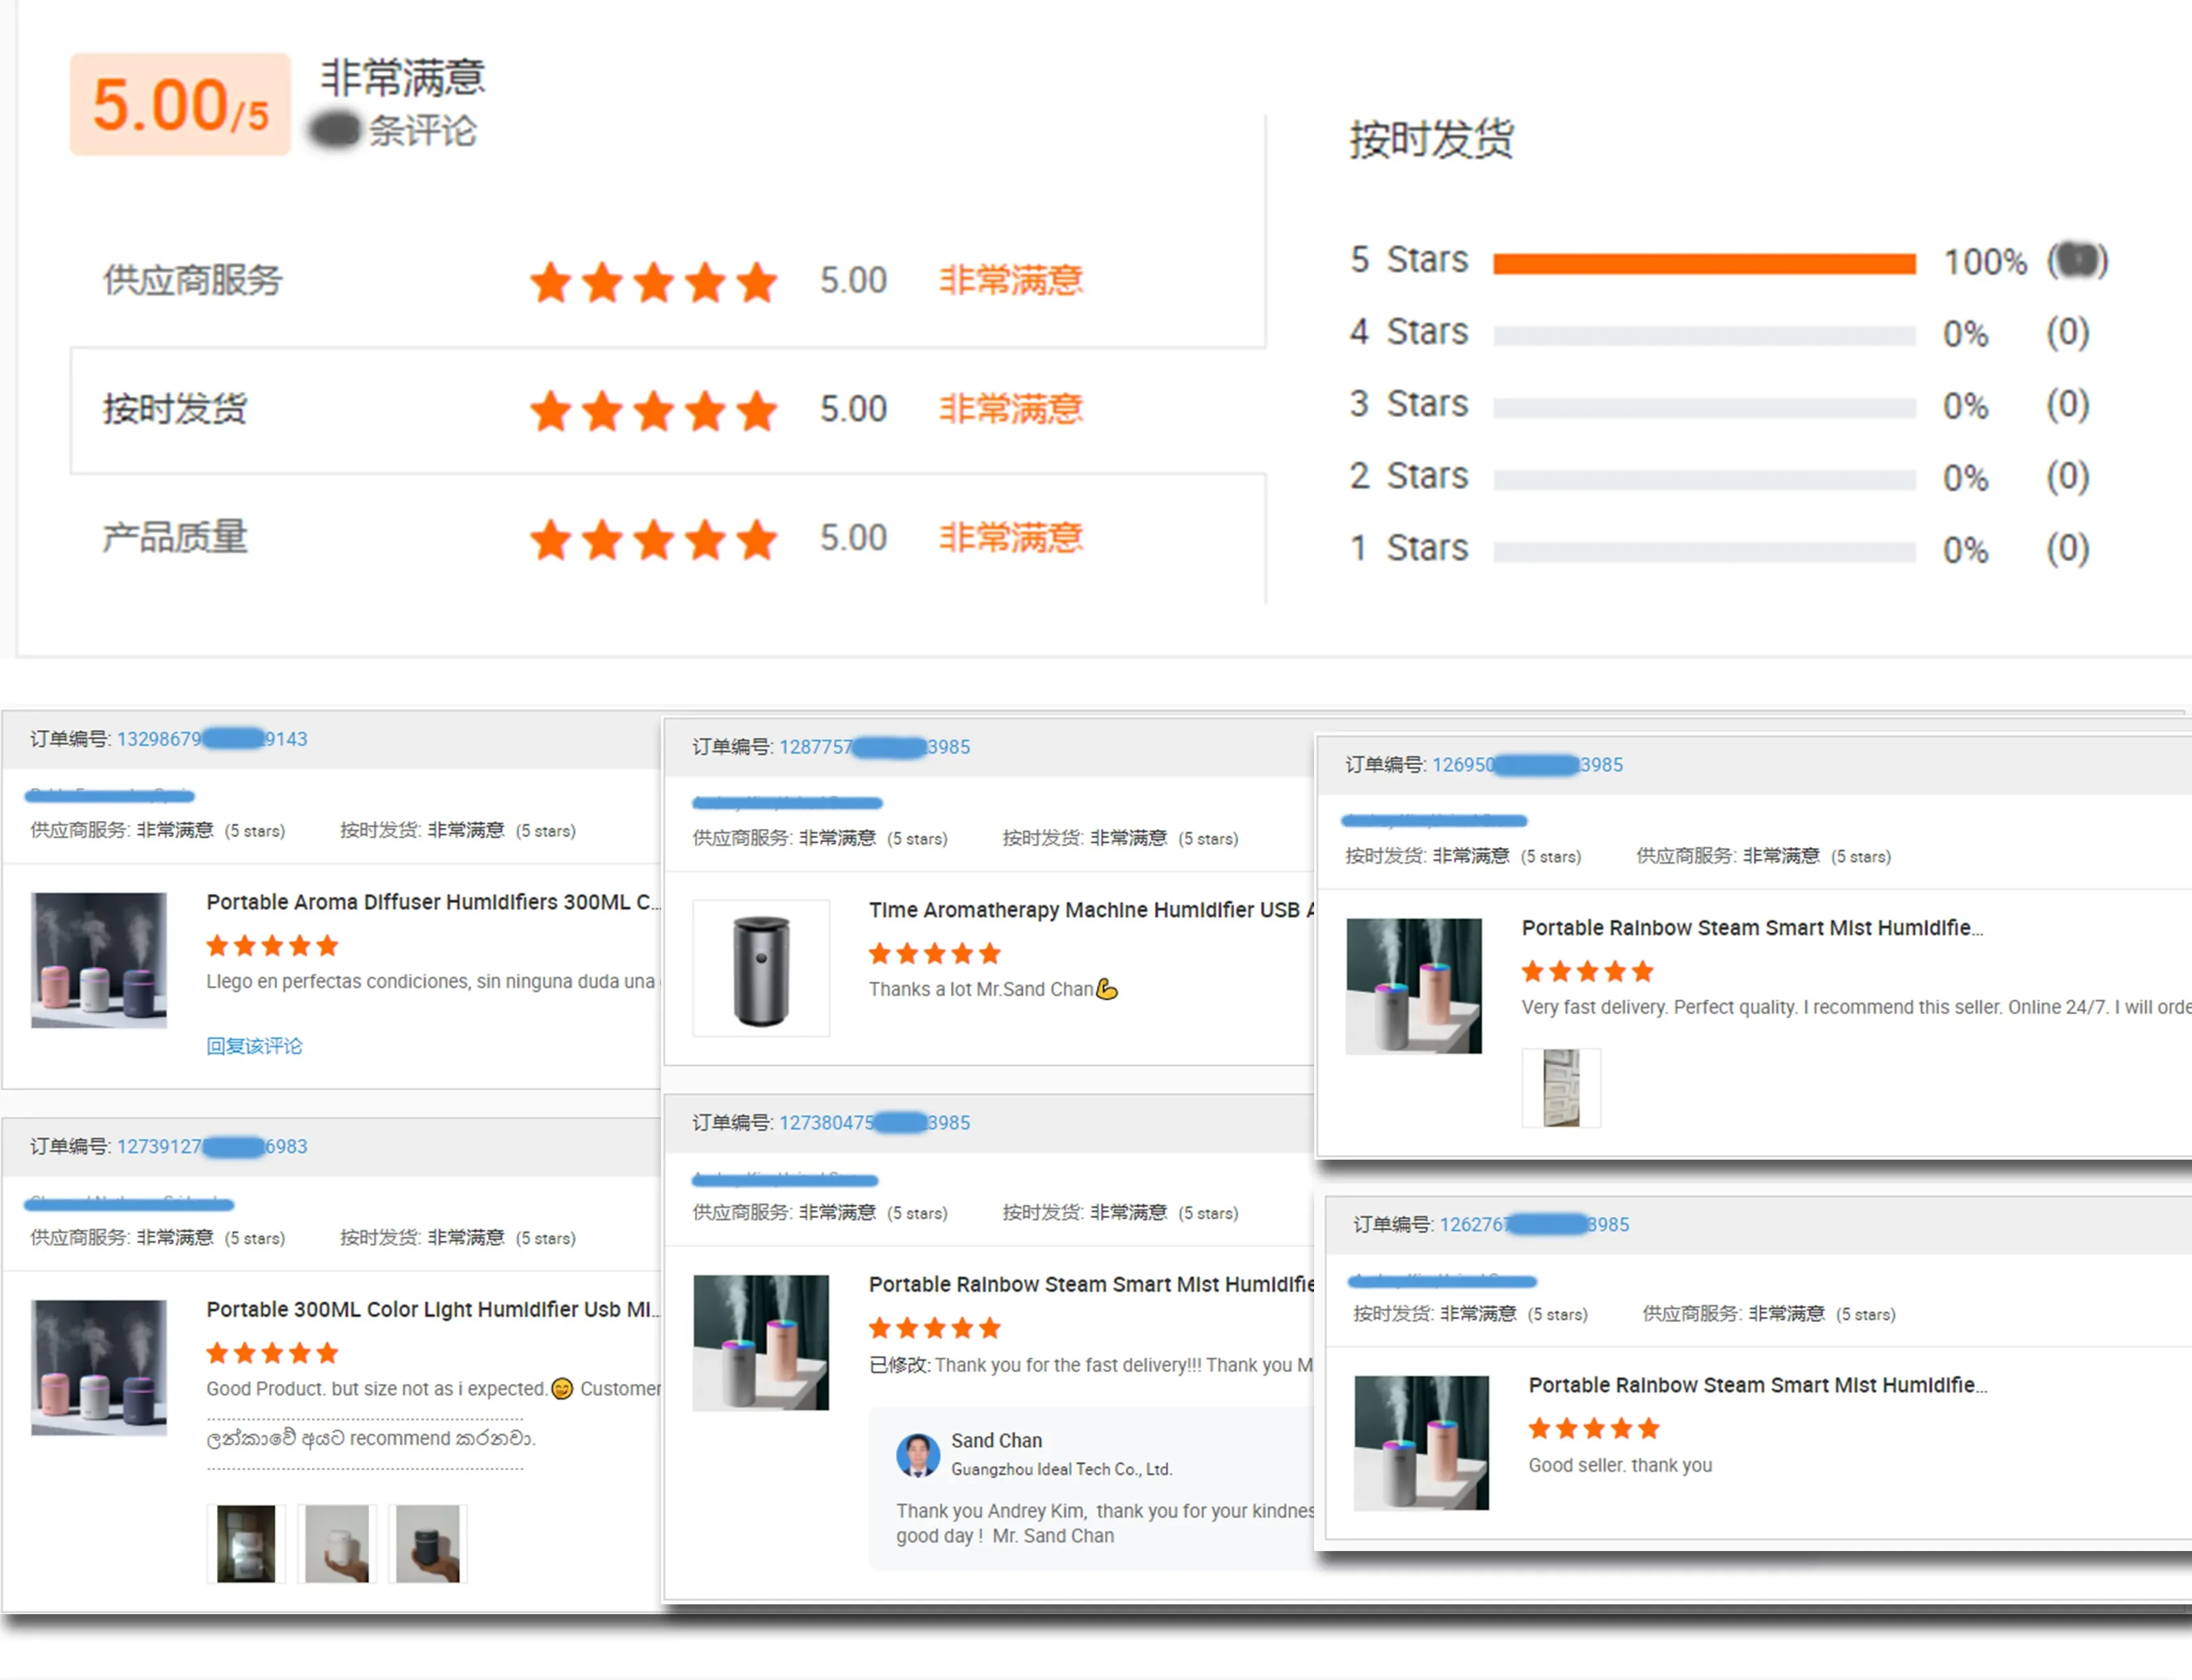Click the 回复该评论 reply link
This screenshot has width=2192, height=1680.
pyautogui.click(x=254, y=1046)
